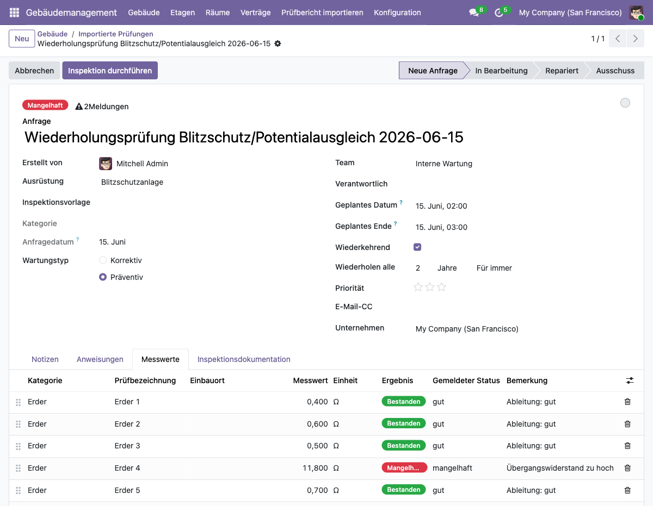Open the Gebäude menu
The height and width of the screenshot is (506, 653).
pos(144,13)
